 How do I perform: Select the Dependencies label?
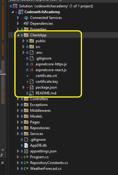[41, 24]
